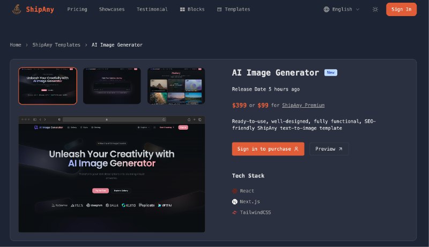Viewport: 429px width, 247px height.
Task: Click the TailwindCSS logo icon
Action: (x=235, y=212)
